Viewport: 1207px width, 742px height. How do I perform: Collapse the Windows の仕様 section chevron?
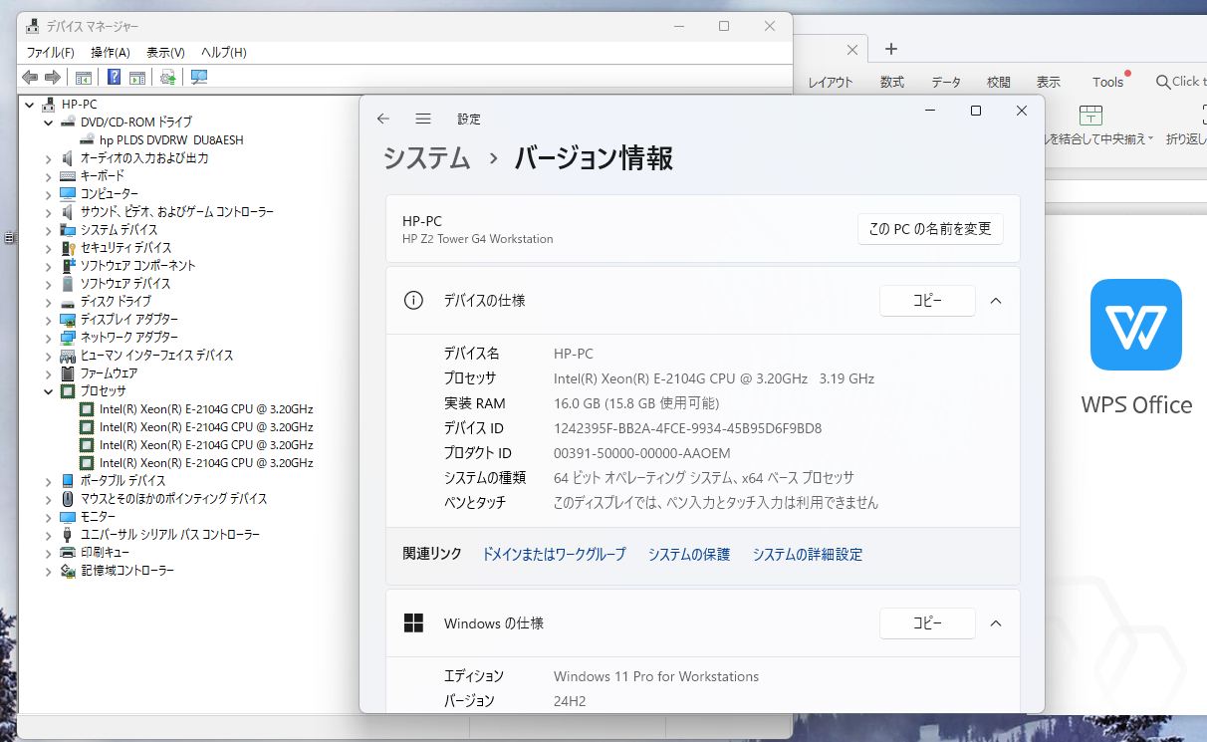click(x=996, y=623)
